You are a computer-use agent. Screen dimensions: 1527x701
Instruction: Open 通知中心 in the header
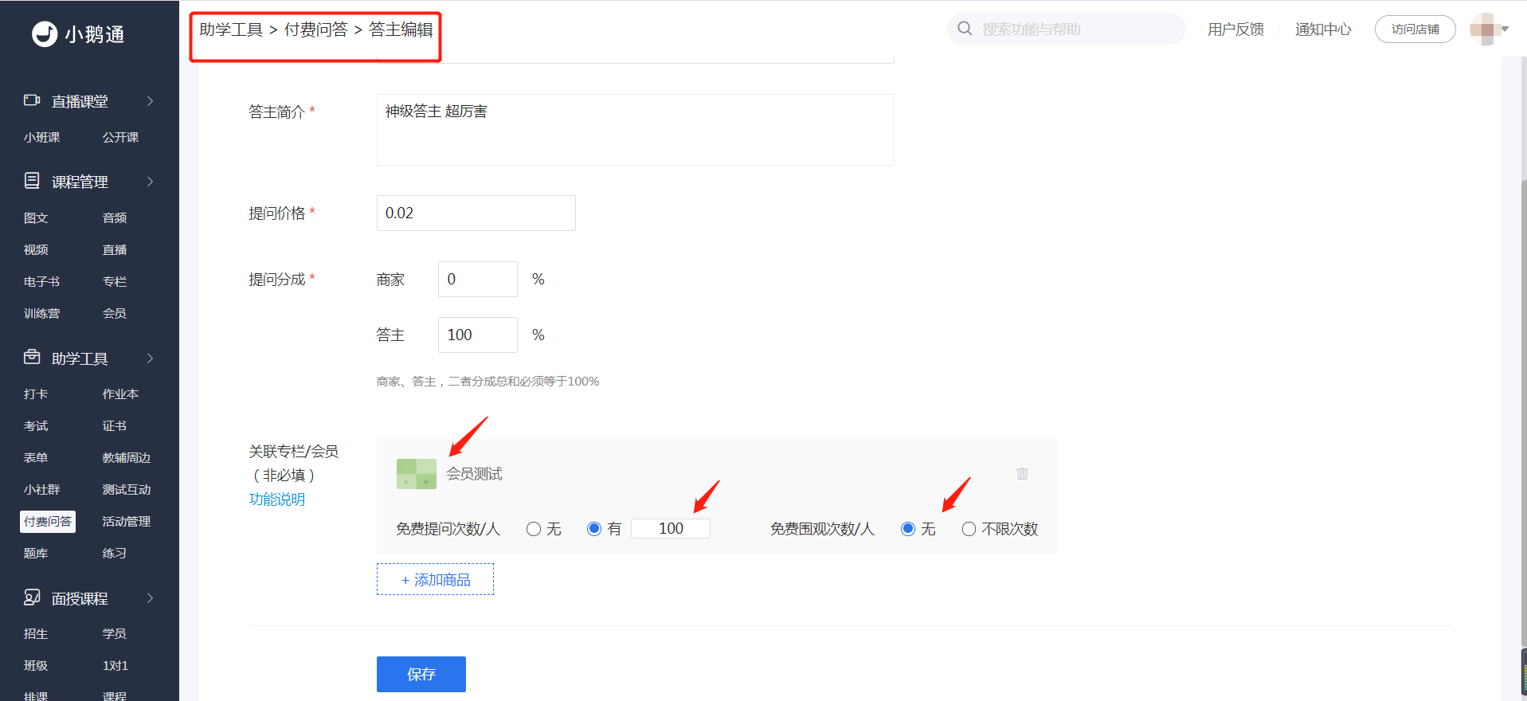coord(1323,29)
